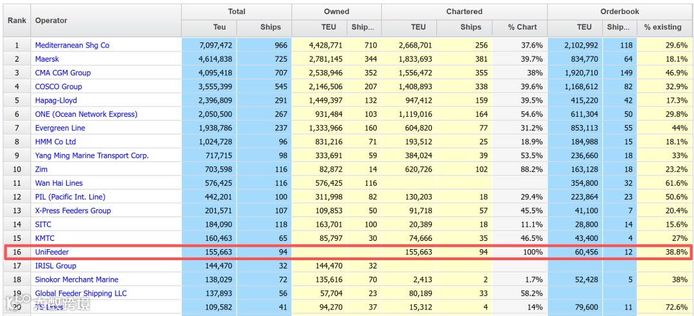The width and height of the screenshot is (694, 316).
Task: Click the Global Feeder Shipping LLC link
Action: click(81, 293)
